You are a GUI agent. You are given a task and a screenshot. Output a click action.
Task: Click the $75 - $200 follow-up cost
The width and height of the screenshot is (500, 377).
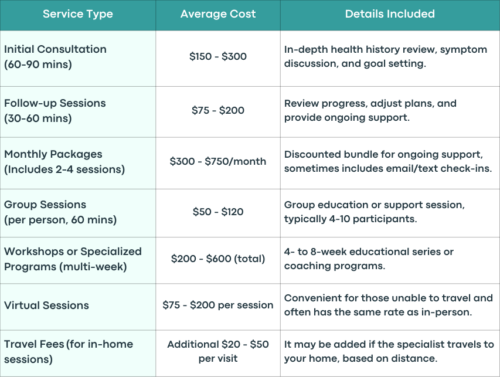pyautogui.click(x=218, y=110)
